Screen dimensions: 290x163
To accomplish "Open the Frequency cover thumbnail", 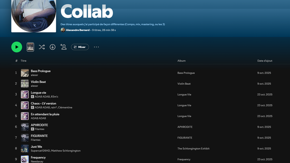I will [x=25, y=159].
